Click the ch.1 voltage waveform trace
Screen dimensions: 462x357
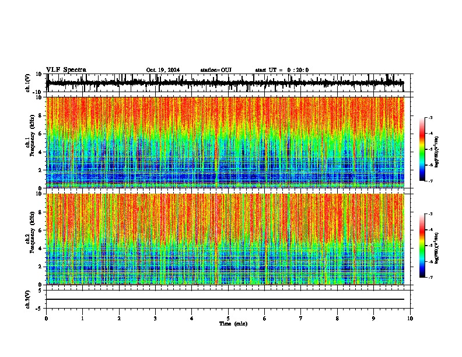click(x=225, y=83)
